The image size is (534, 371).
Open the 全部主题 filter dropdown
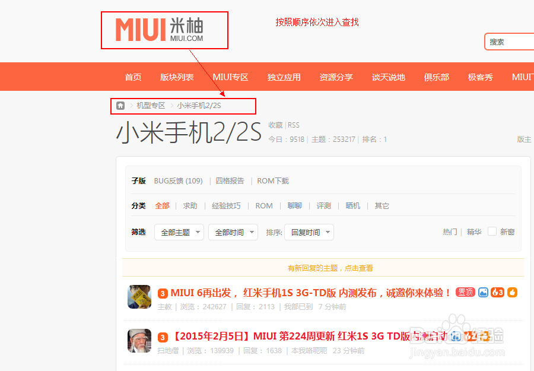pyautogui.click(x=179, y=232)
